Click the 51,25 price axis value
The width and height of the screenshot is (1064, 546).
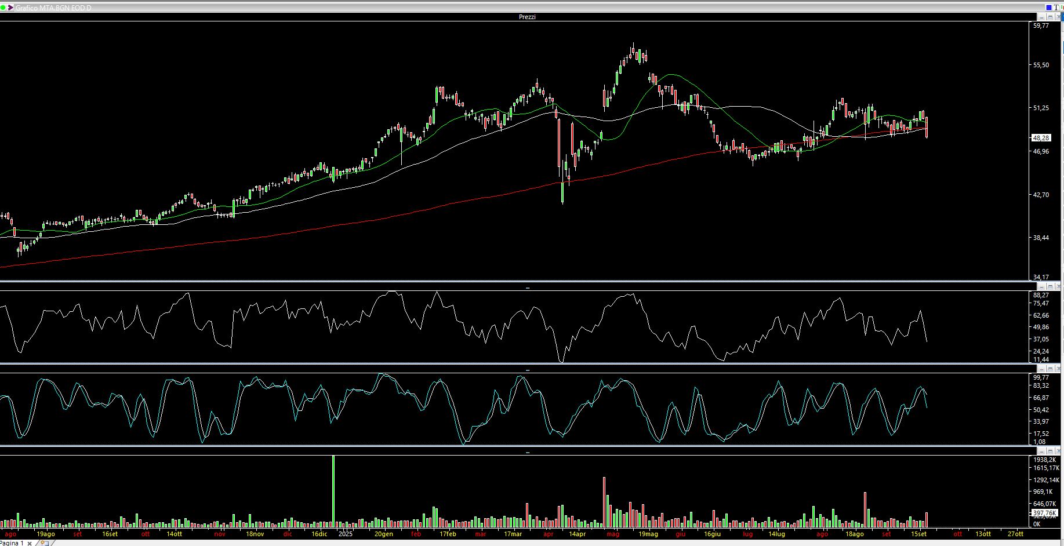point(1041,108)
